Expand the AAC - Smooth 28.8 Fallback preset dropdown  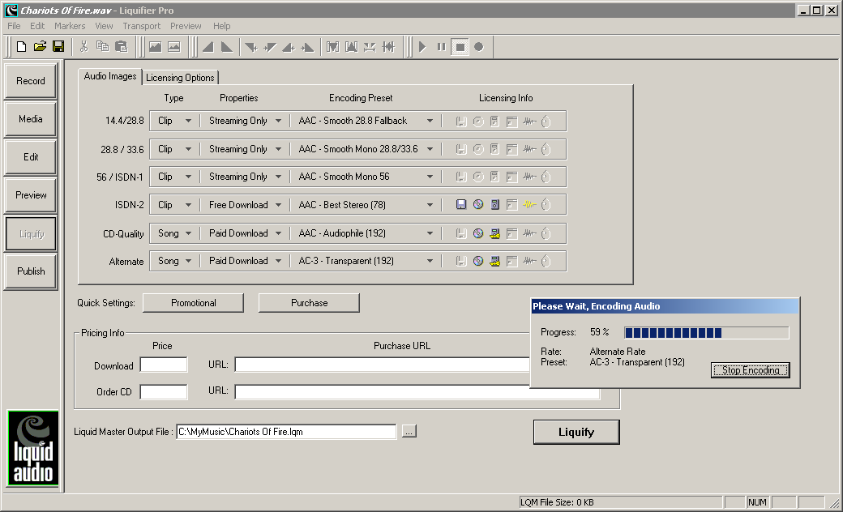click(430, 121)
